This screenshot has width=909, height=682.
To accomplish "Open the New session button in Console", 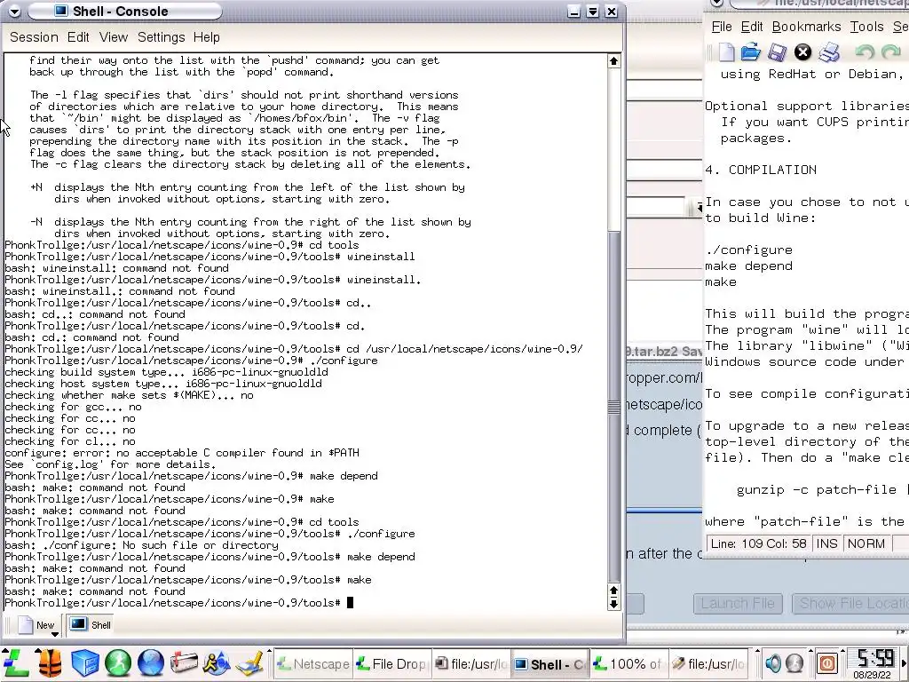I will coord(39,625).
